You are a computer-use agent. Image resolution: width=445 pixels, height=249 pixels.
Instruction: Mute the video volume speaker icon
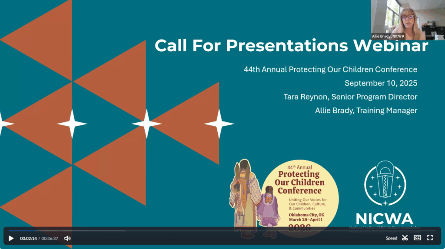(67, 238)
